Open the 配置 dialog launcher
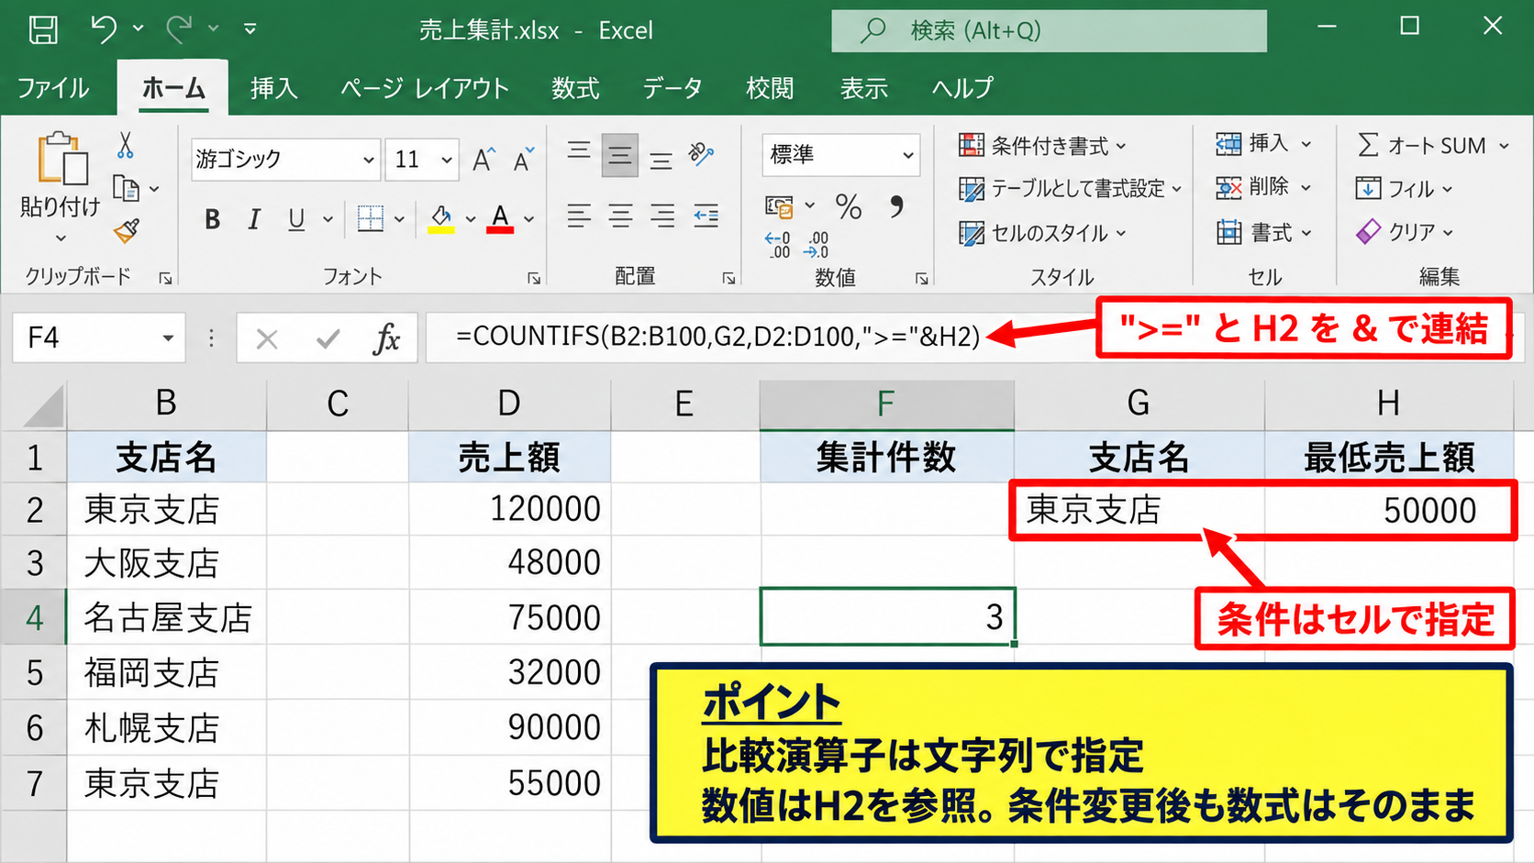The width and height of the screenshot is (1534, 863). [x=728, y=278]
